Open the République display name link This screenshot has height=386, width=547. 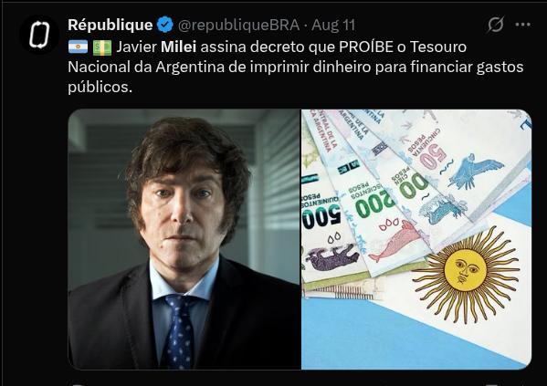110,25
